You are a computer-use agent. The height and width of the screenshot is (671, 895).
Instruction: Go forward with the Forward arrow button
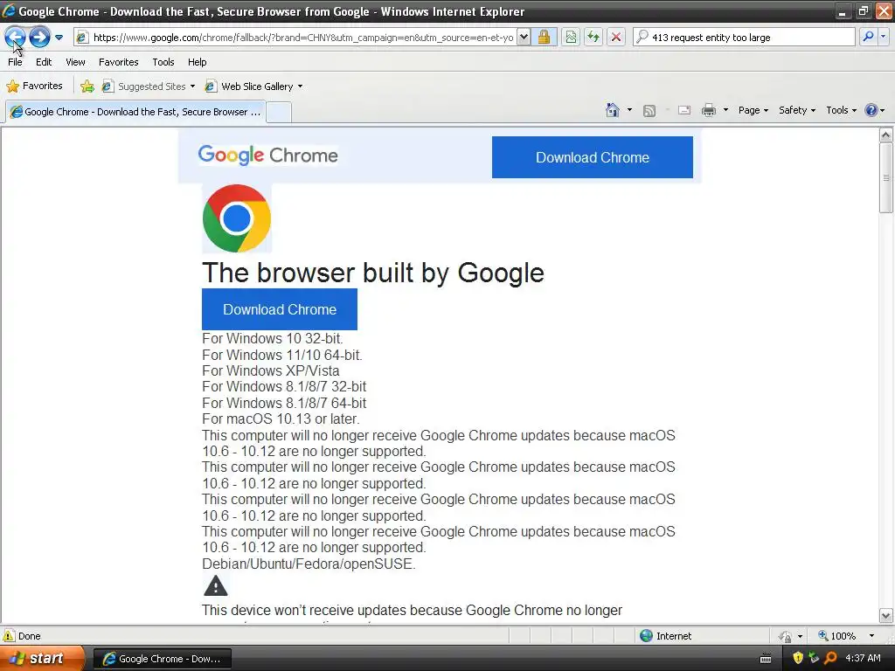point(39,38)
